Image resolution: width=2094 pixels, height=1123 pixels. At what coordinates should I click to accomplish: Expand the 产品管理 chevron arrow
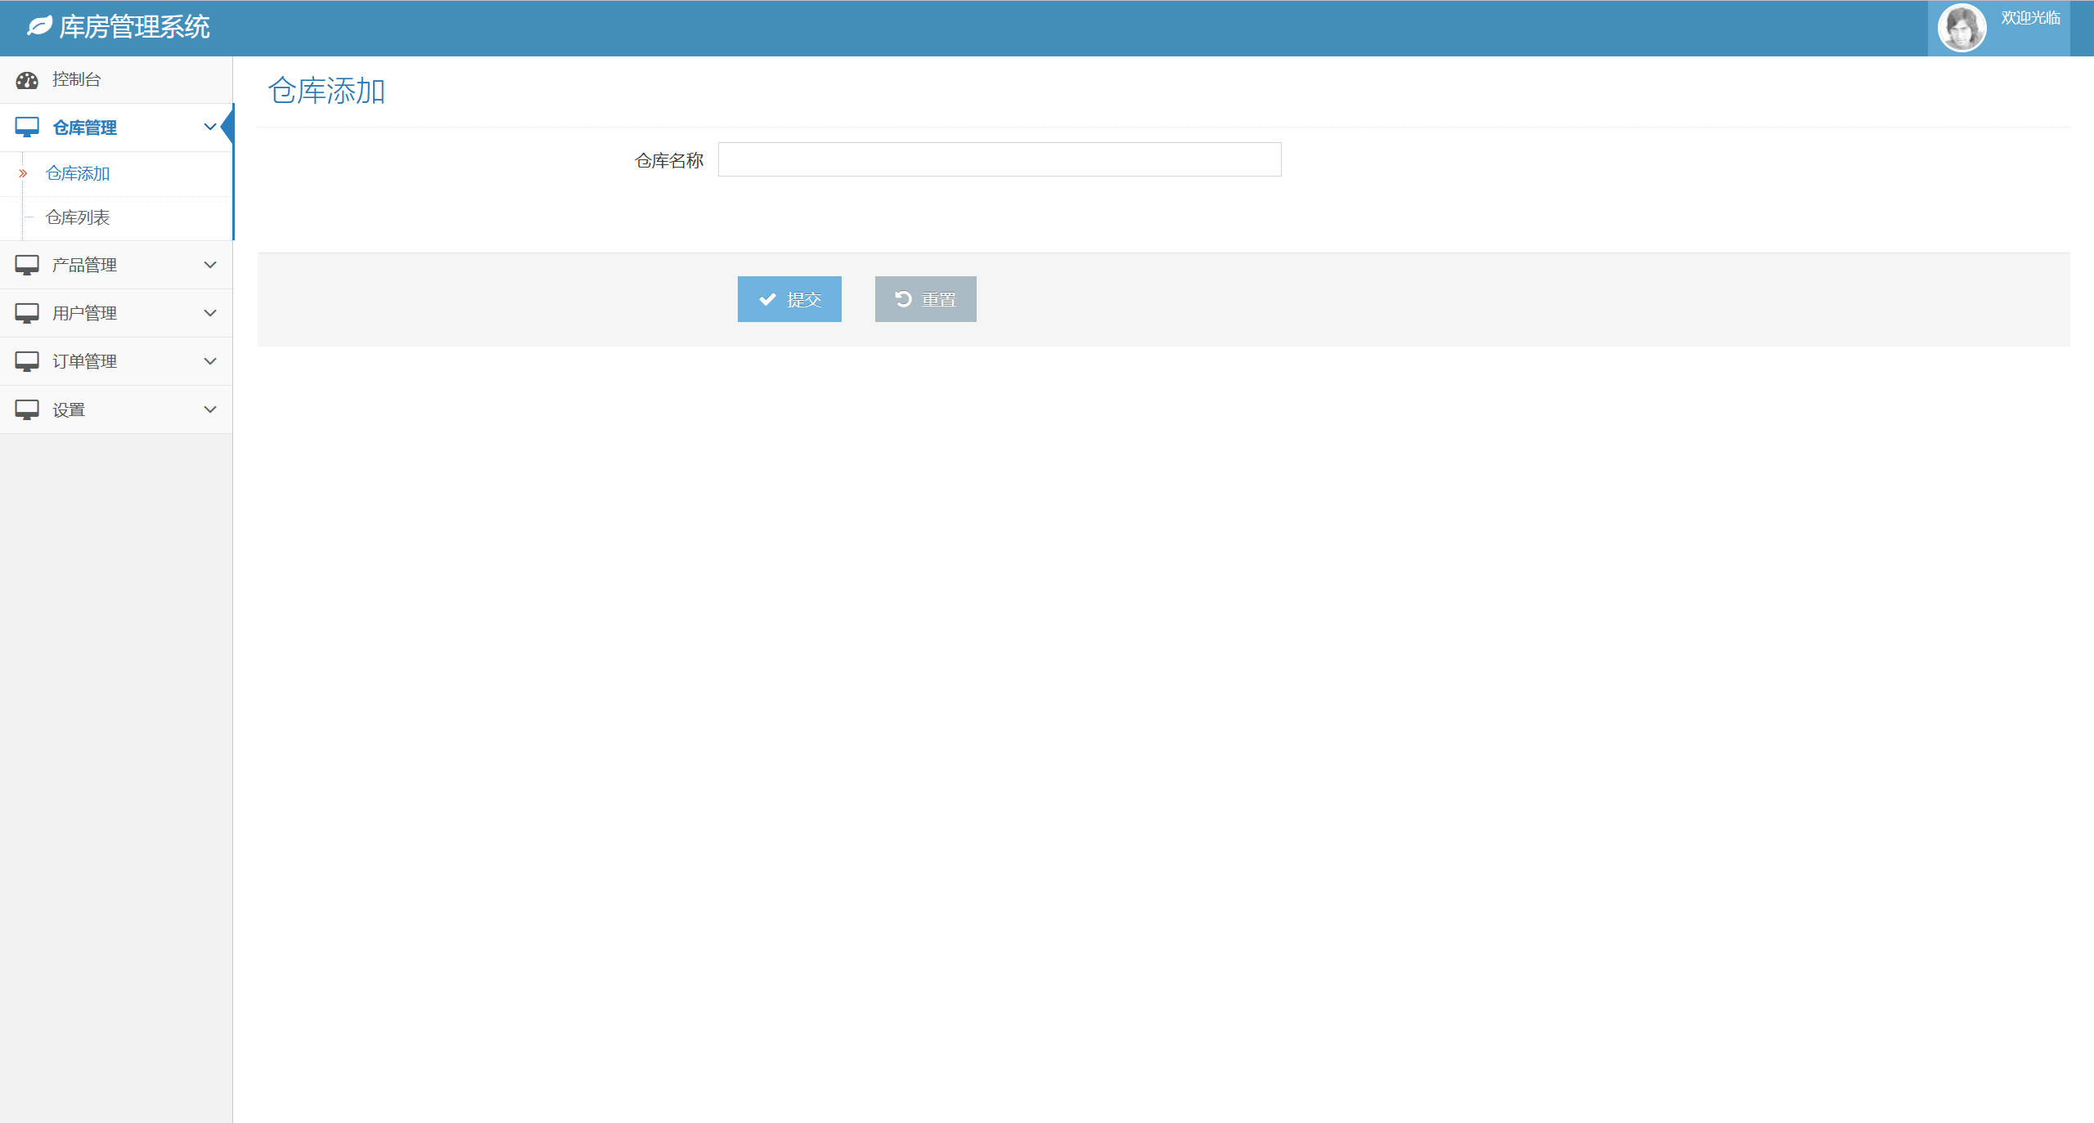(210, 265)
